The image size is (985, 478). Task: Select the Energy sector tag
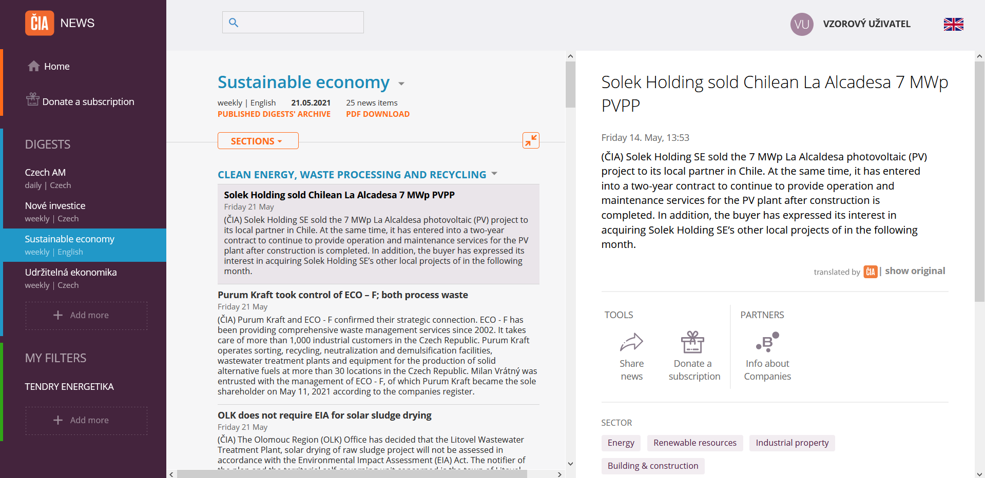[621, 443]
